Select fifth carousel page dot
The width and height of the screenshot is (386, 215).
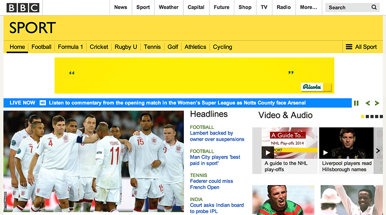click(x=381, y=116)
